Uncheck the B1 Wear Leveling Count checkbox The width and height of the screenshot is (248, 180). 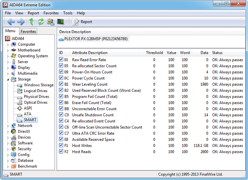(x=61, y=84)
